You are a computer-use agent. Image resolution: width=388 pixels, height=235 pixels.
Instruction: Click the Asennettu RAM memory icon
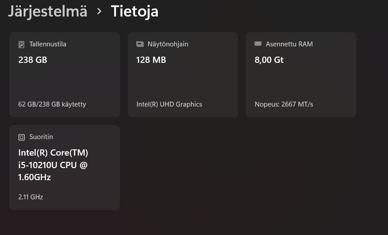(258, 44)
